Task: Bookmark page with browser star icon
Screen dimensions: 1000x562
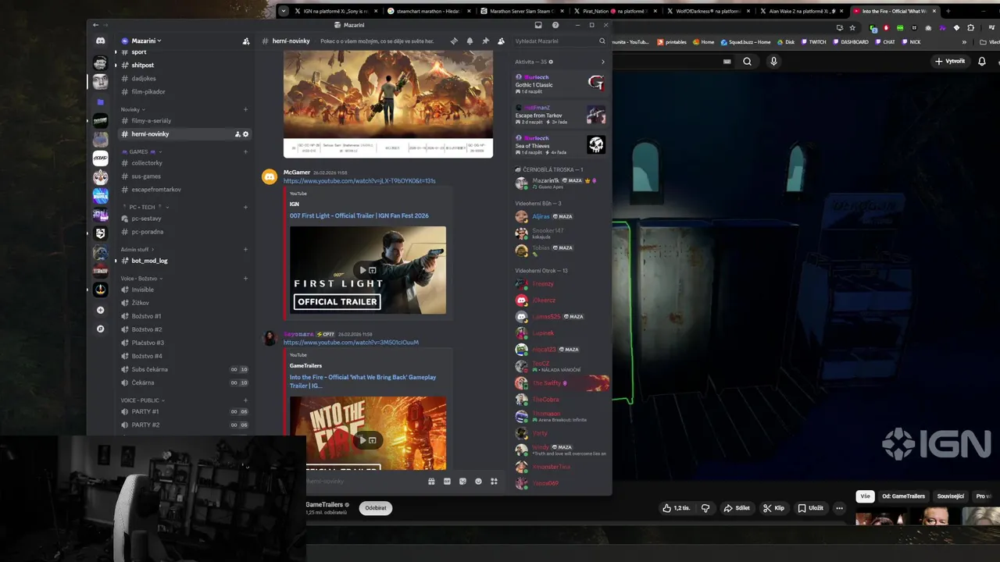Action: click(852, 27)
